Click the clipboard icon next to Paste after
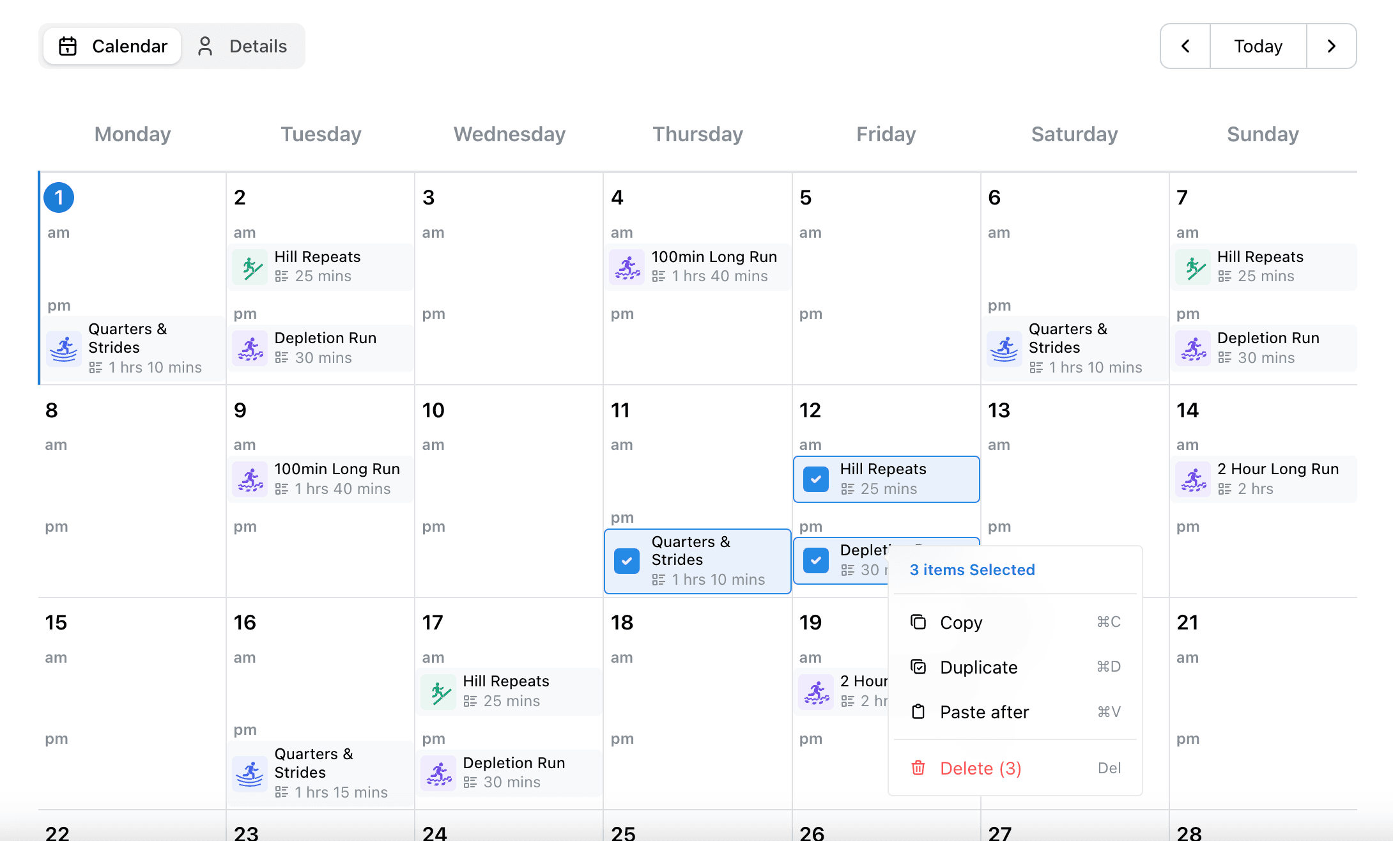This screenshot has width=1393, height=841. (918, 711)
